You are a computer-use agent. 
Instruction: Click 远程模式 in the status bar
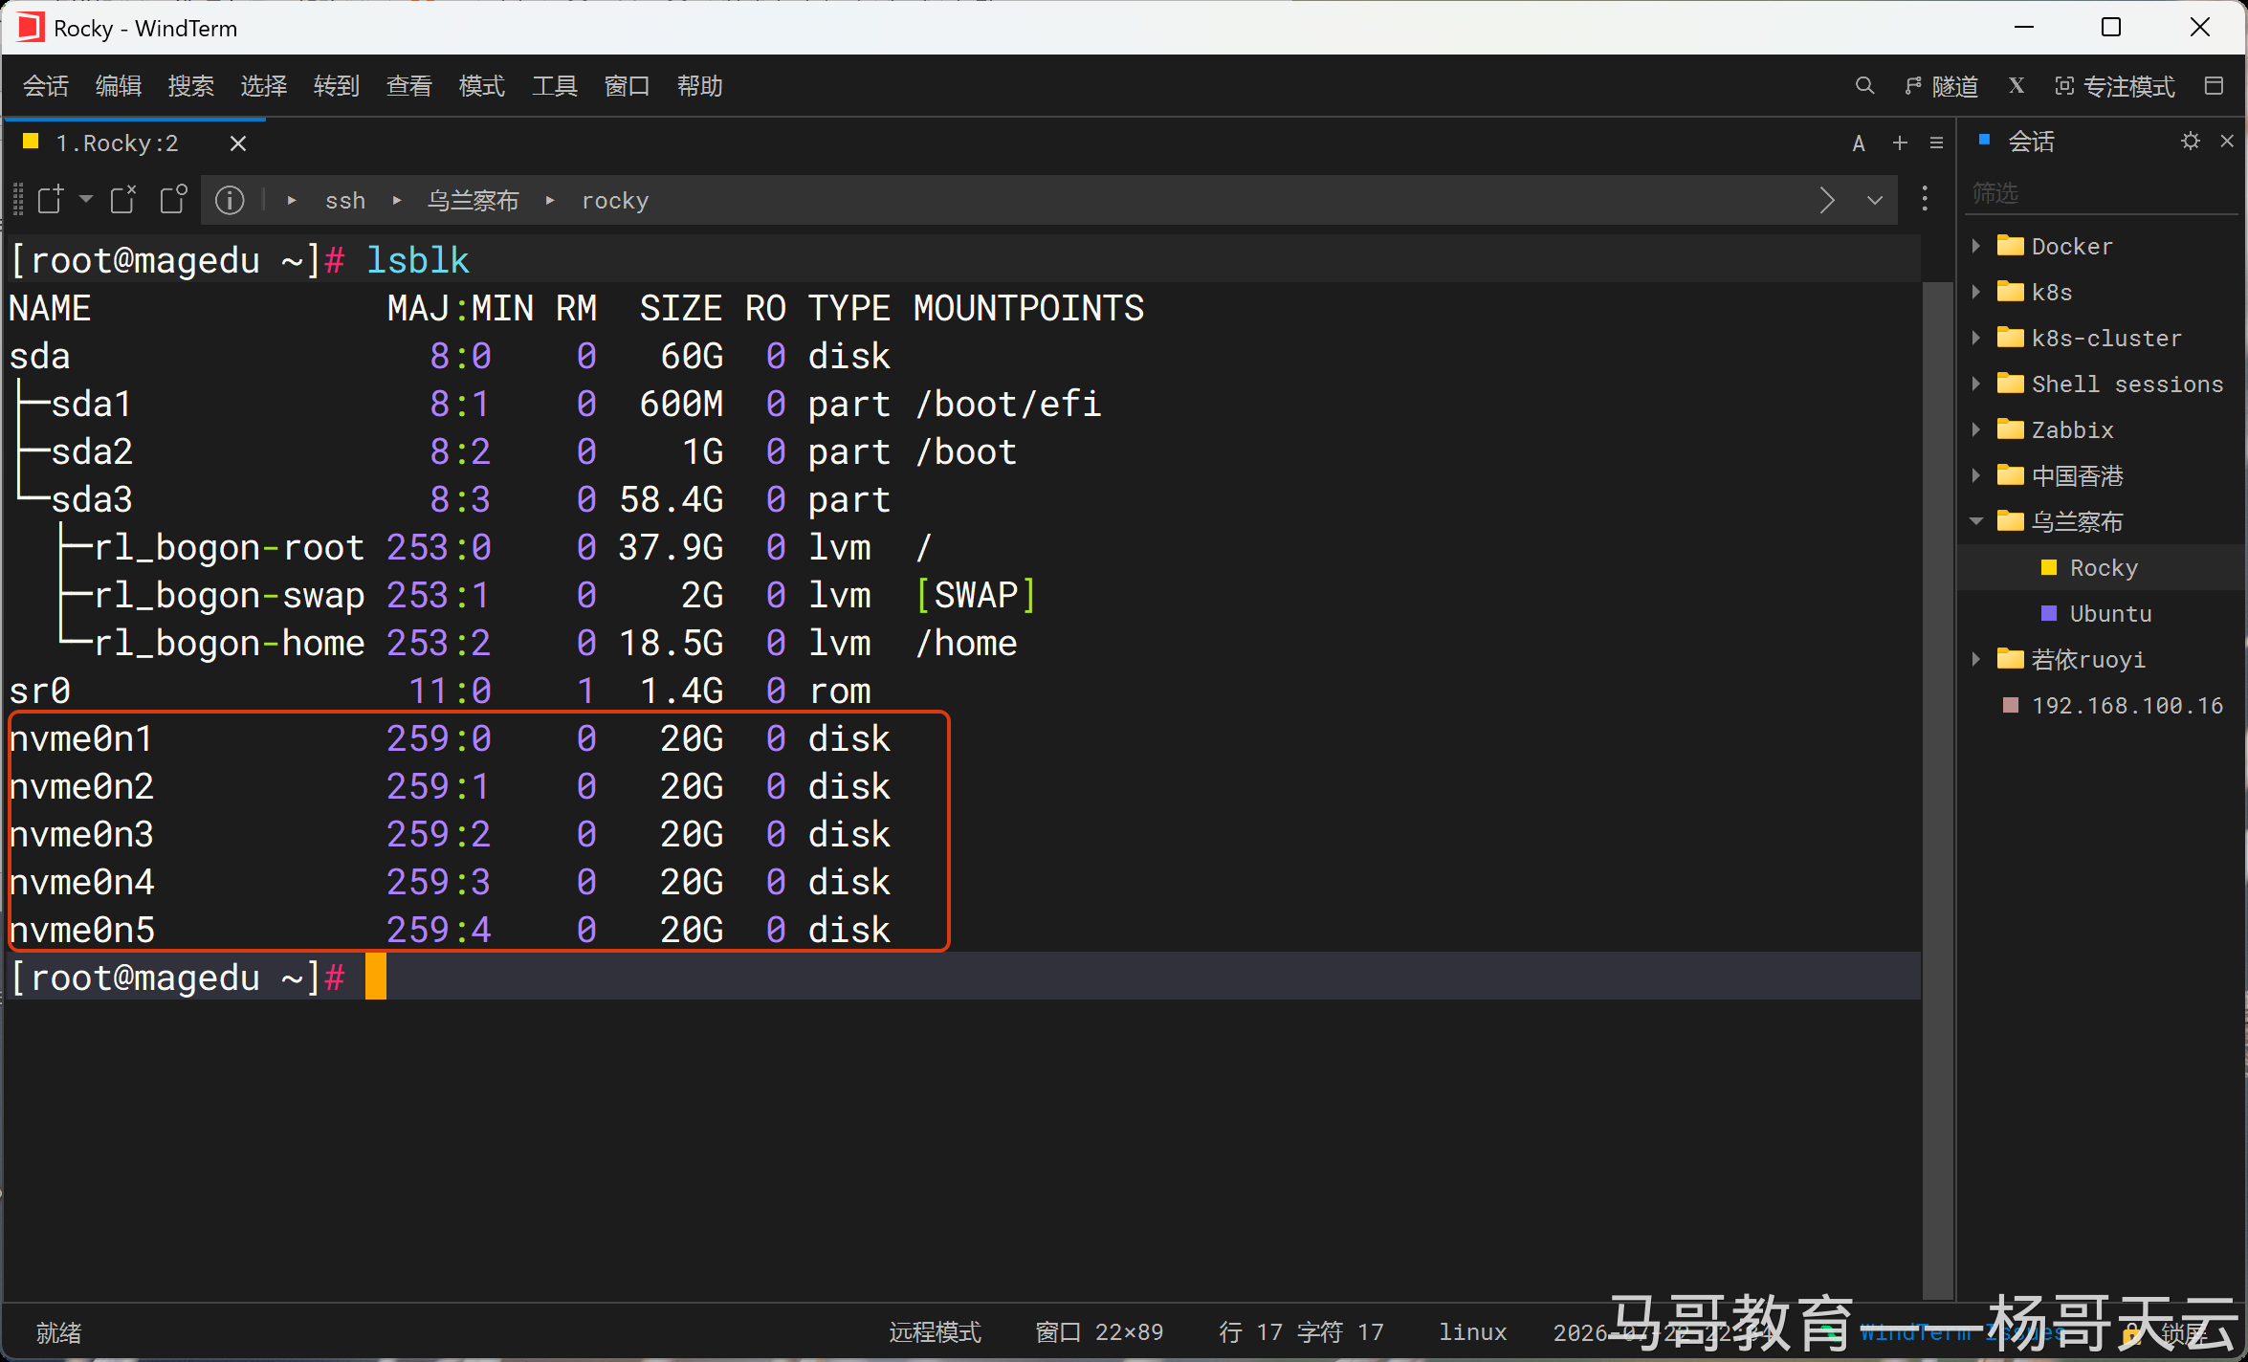coord(935,1331)
